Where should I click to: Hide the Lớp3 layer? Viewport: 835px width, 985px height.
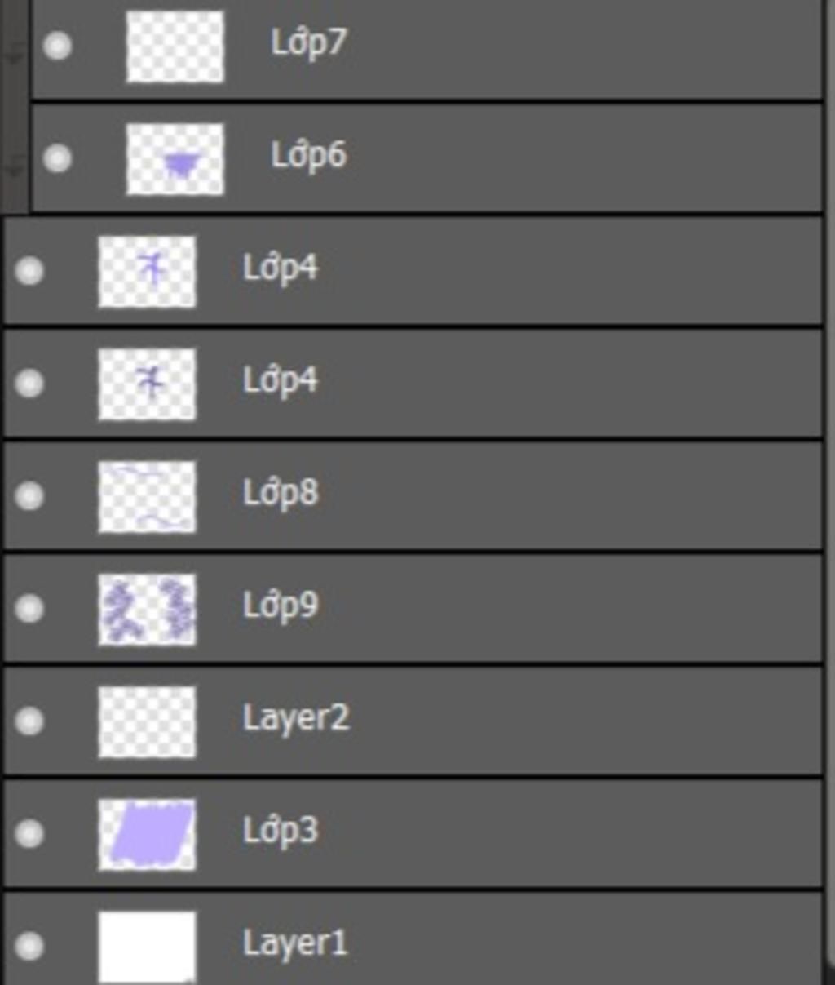pos(29,833)
